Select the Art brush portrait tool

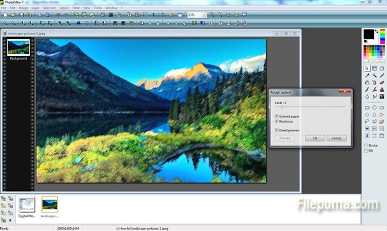click(382, 96)
